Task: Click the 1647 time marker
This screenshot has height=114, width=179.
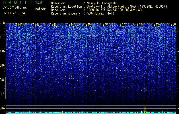Action: 122,25
